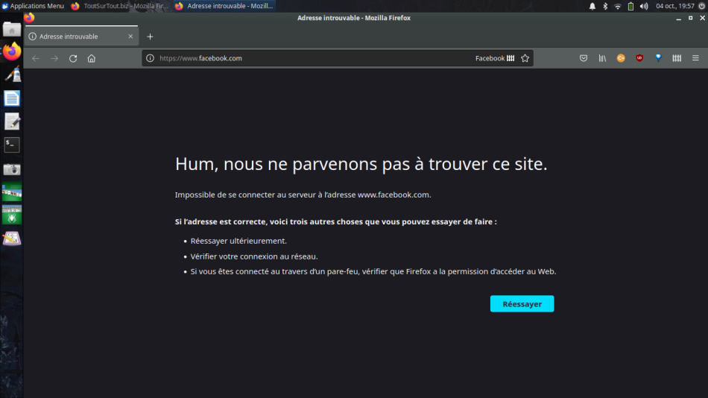Open the pink map icon in dock
Image resolution: width=708 pixels, height=398 pixels.
[12, 239]
